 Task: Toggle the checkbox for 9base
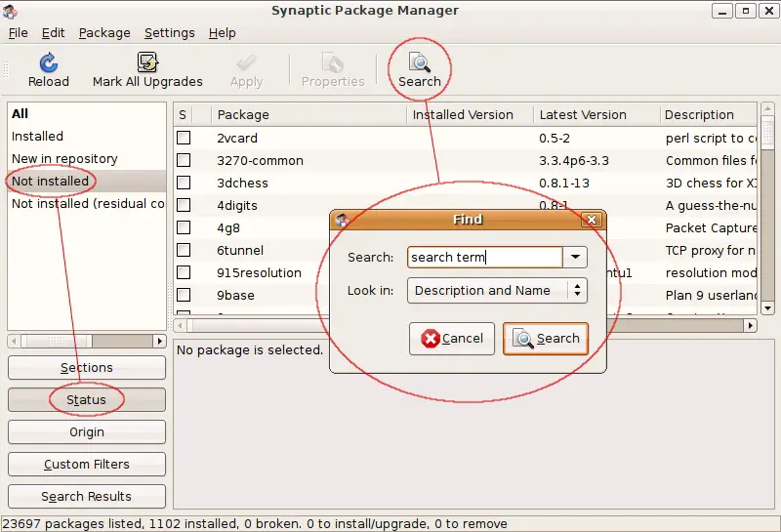[184, 295]
